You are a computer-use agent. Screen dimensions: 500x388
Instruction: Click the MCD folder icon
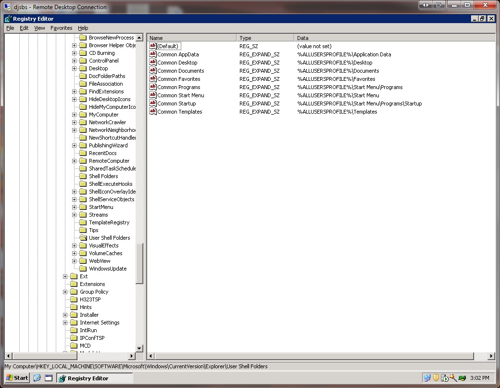coord(74,346)
